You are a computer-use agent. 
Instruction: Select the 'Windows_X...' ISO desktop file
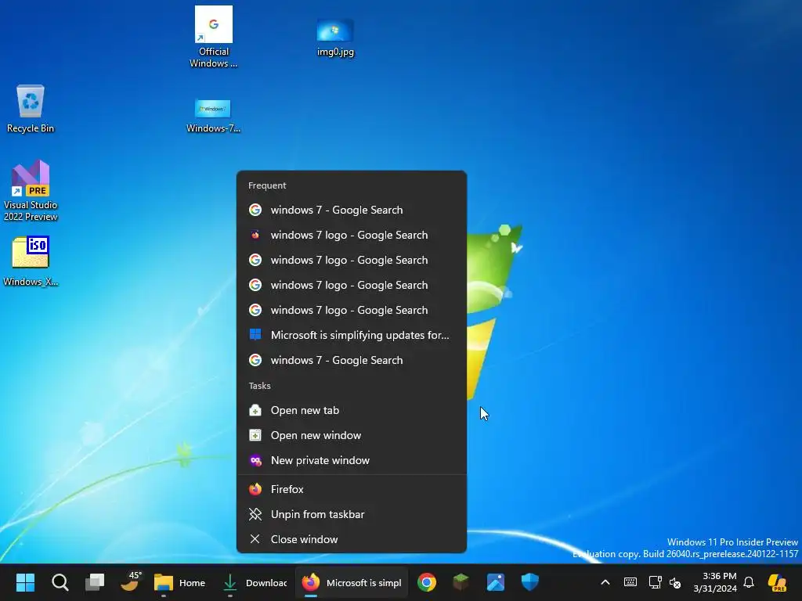pyautogui.click(x=31, y=261)
